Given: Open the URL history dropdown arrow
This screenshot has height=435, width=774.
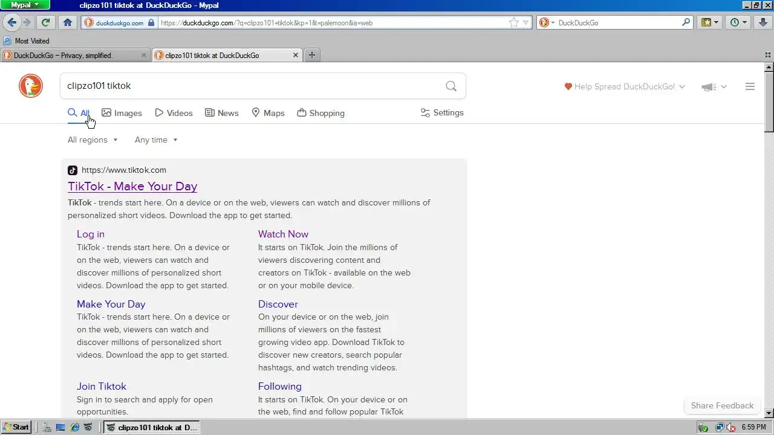Looking at the screenshot, I should point(525,23).
